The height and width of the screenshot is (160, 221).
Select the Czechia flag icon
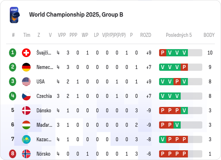[x=26, y=96]
